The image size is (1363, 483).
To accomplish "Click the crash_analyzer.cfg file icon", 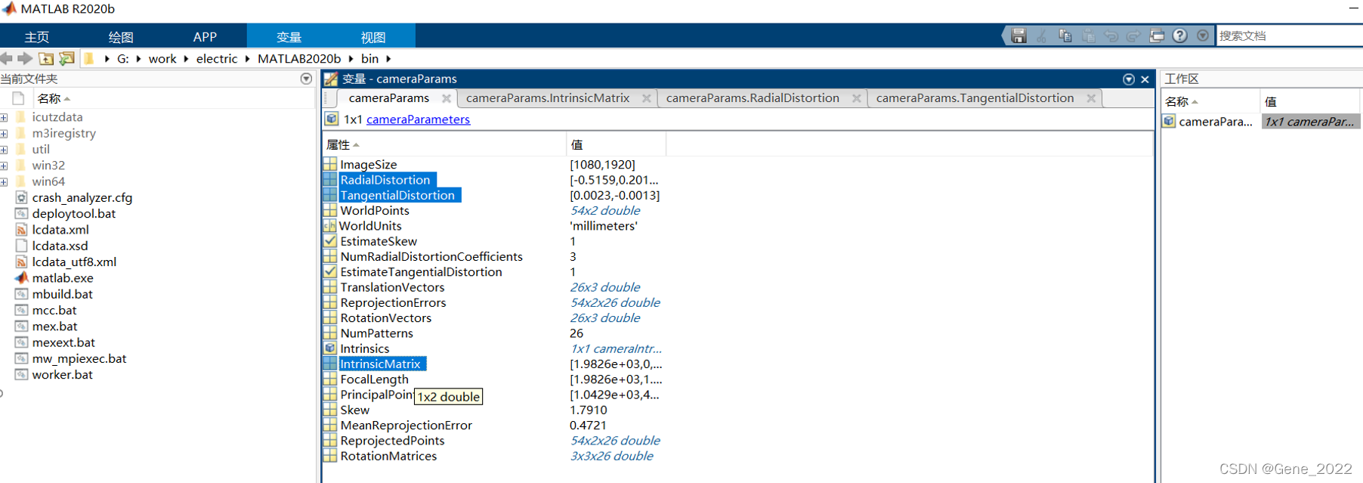I will [21, 197].
